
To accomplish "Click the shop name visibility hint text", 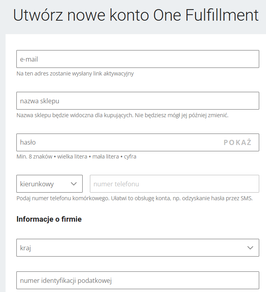I will tap(122, 115).
